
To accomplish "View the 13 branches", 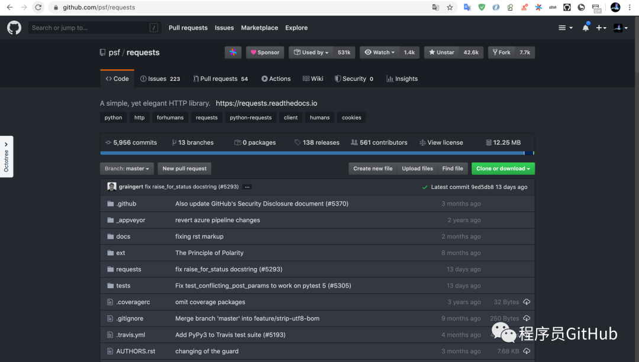I will 193,142.
